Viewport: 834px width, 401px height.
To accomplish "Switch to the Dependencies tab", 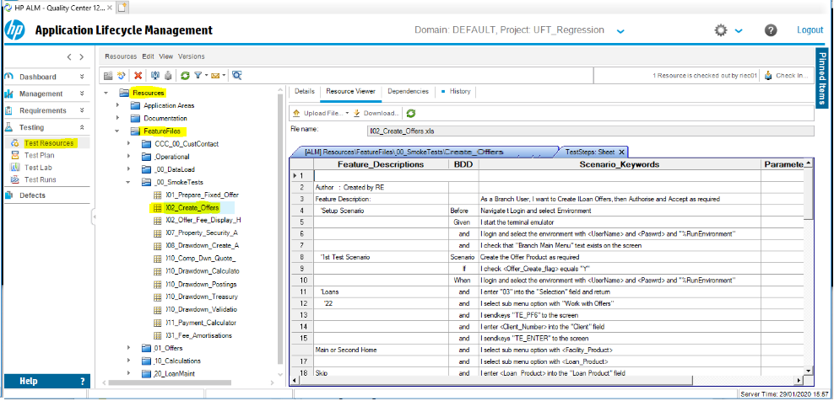I will (x=408, y=91).
